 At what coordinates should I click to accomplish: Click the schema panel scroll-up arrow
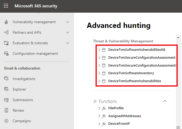(x=178, y=37)
